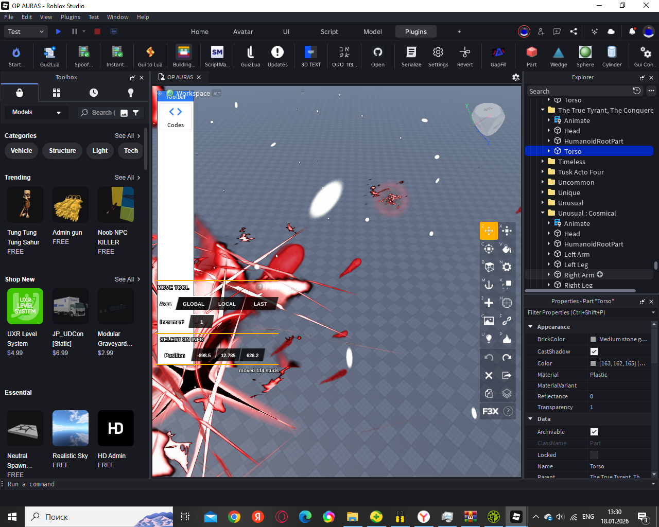The width and height of the screenshot is (659, 527).
Task: Select the F3X Move tool
Action: 489,231
